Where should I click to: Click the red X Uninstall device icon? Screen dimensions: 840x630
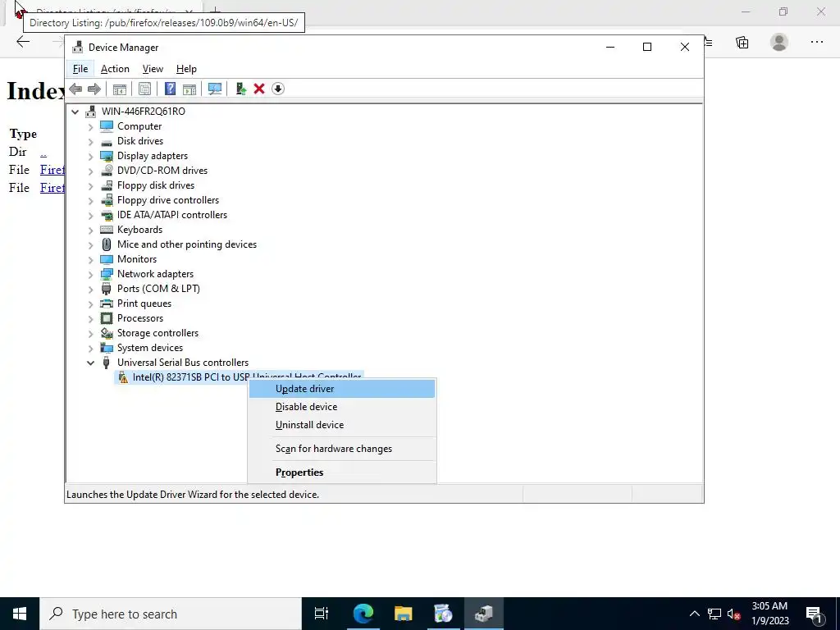tap(259, 89)
